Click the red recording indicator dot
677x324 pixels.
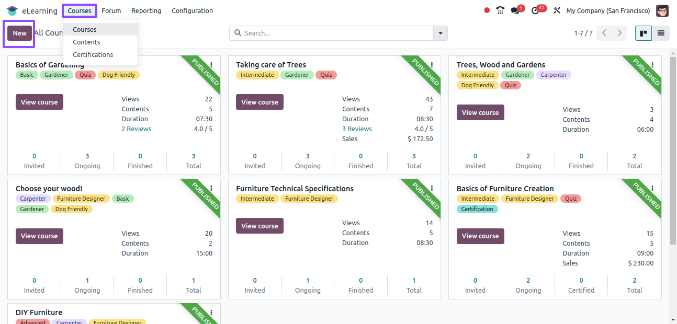487,10
